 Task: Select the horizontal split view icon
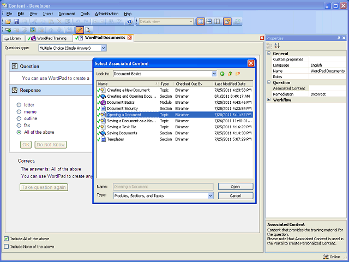(209, 22)
